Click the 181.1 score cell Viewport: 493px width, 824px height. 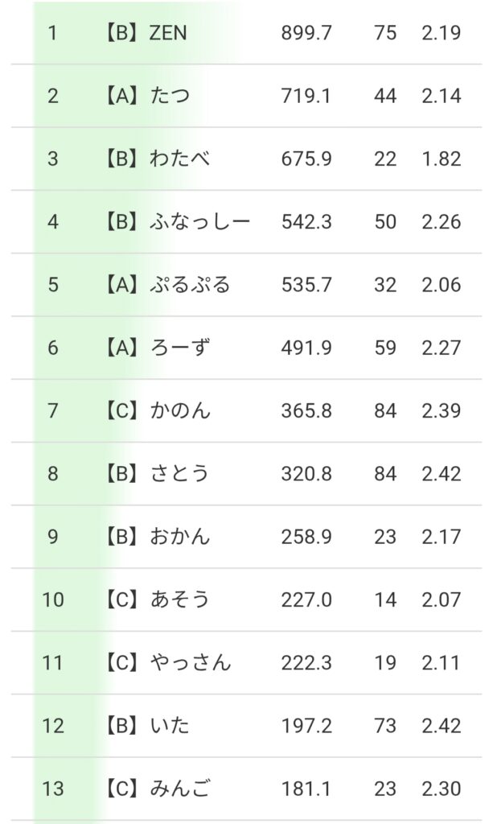(x=306, y=789)
